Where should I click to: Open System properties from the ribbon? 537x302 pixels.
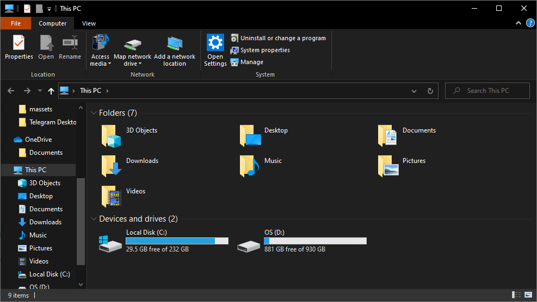pos(260,50)
